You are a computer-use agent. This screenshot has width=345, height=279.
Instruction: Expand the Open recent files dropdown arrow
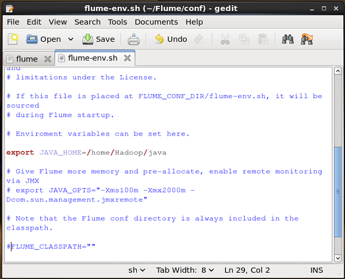pyautogui.click(x=71, y=39)
